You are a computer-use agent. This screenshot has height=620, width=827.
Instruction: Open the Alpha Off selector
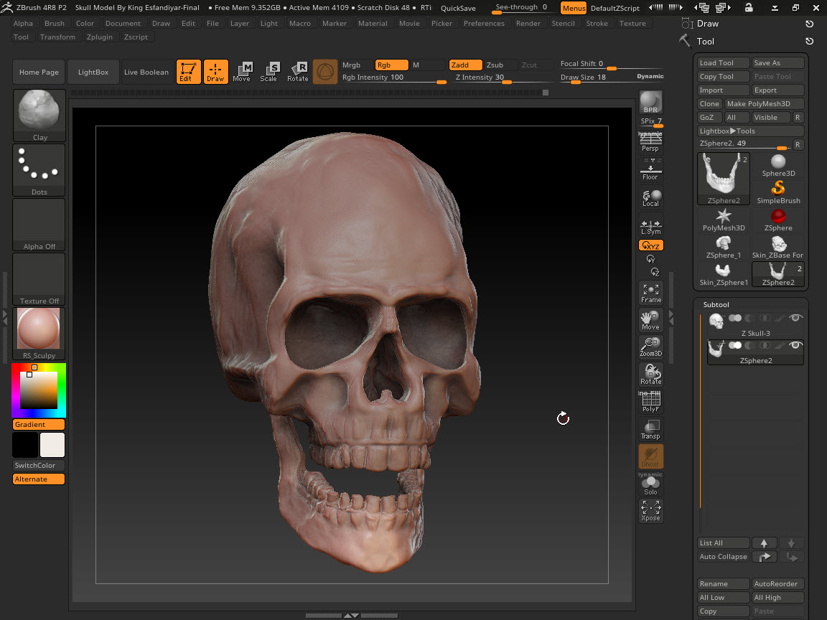coord(39,225)
